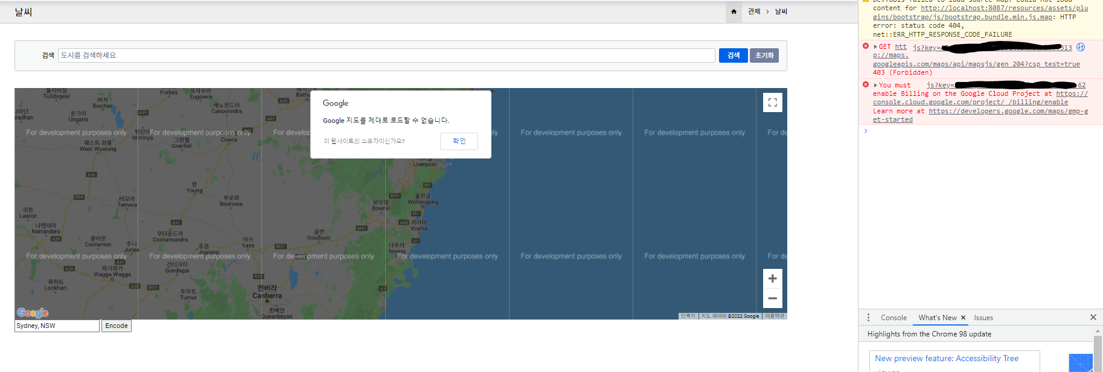Viewport: 1103px width, 372px height.
Task: Zoom out on the map with minus button
Action: pos(772,298)
